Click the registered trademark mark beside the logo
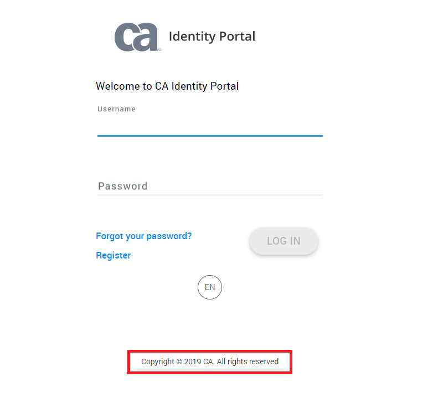The width and height of the screenshot is (438, 403). coord(160,49)
